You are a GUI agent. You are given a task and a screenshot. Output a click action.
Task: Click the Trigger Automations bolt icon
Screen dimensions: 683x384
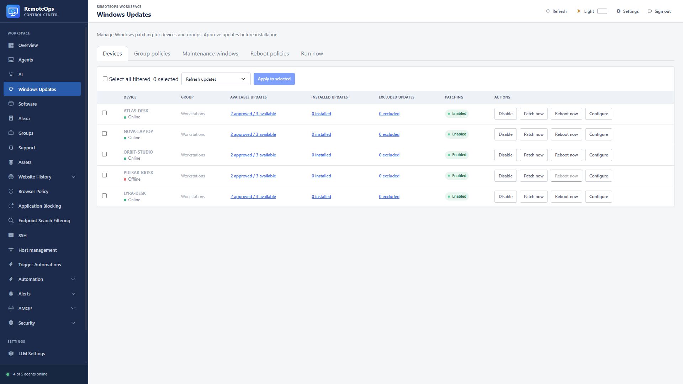(11, 265)
